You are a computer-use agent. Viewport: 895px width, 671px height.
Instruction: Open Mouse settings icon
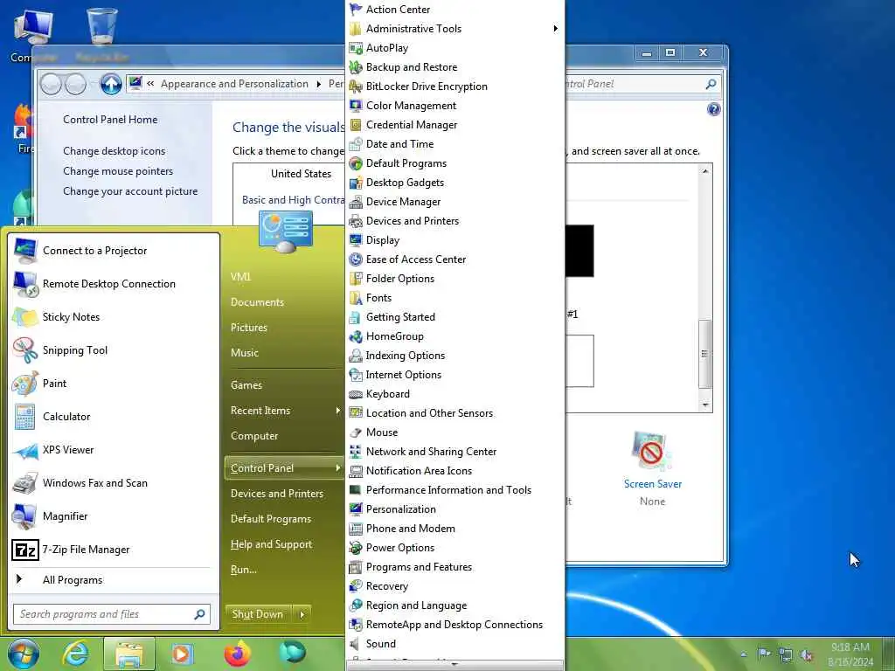tap(356, 432)
